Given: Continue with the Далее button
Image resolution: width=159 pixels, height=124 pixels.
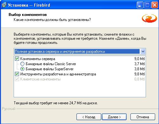Looking at the screenshot, I should (x=114, y=117).
